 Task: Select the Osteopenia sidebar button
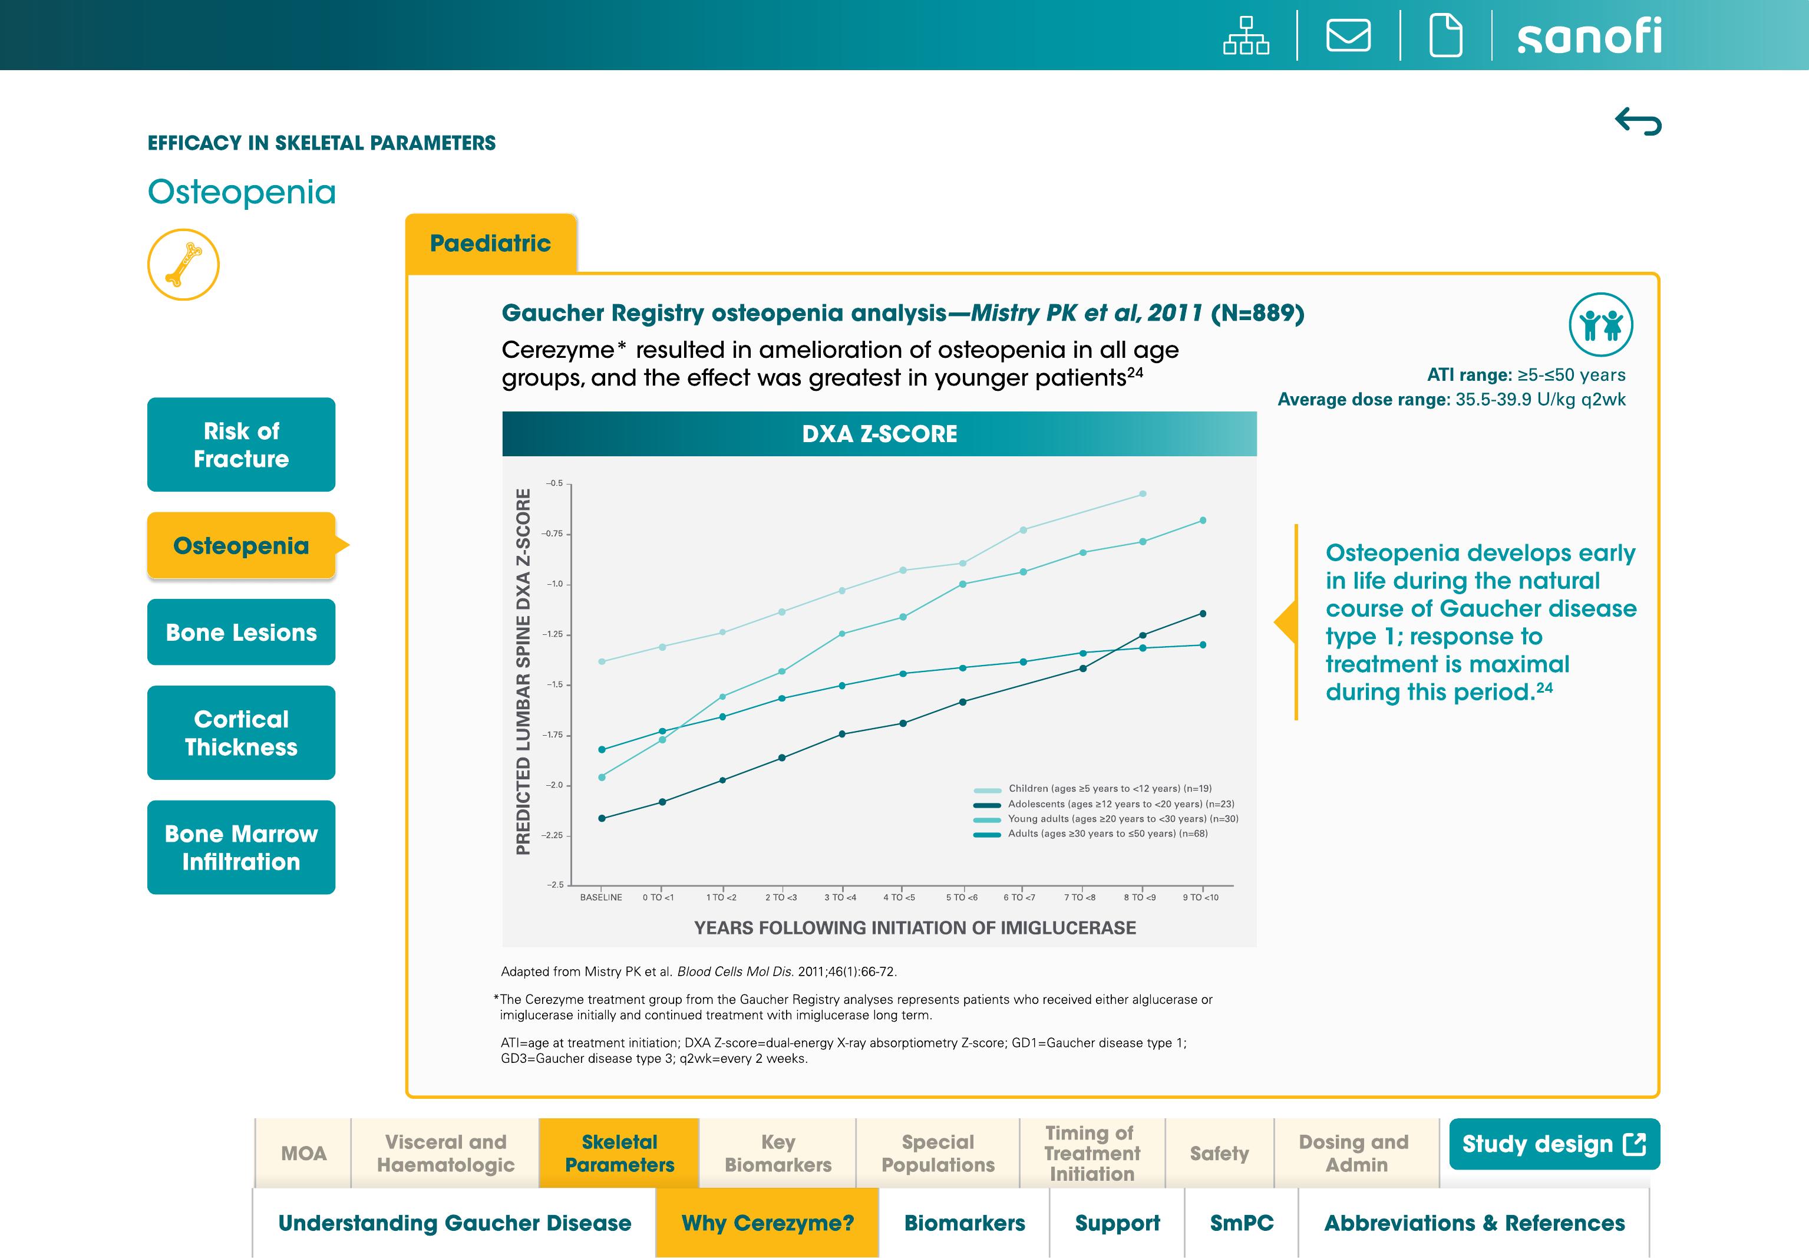coord(241,545)
